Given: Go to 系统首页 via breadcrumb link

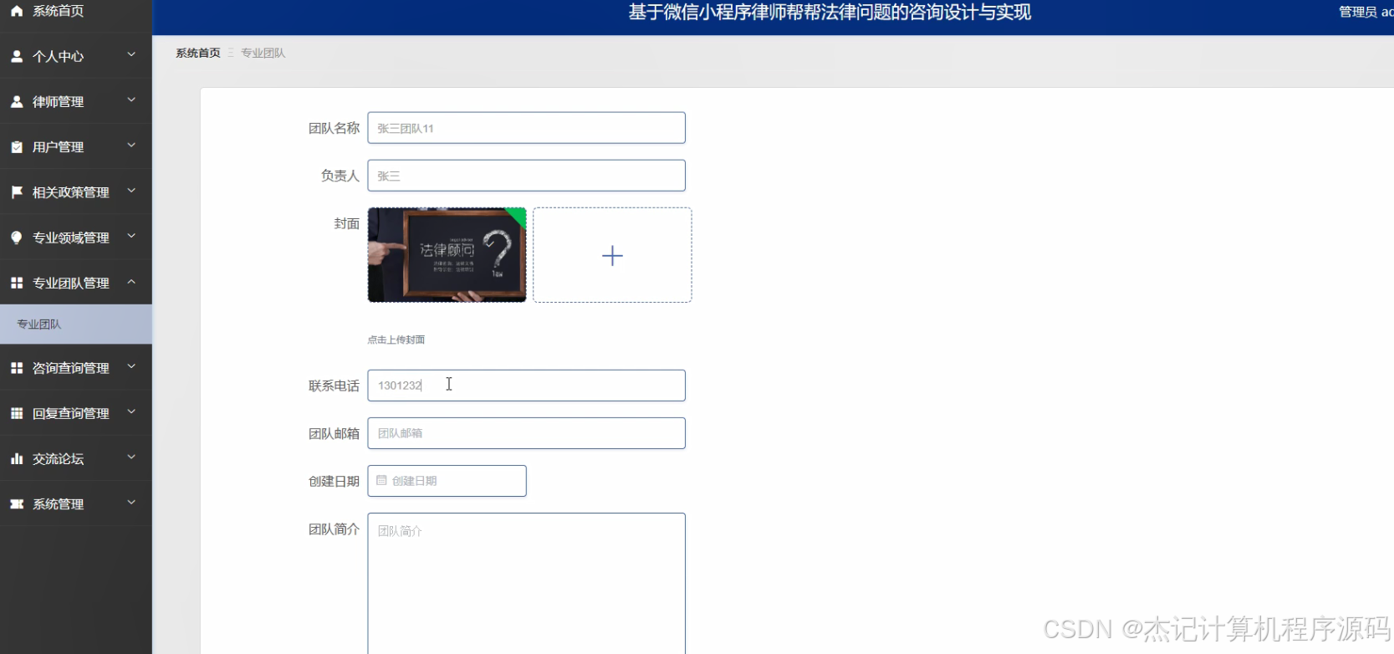Looking at the screenshot, I should point(198,53).
